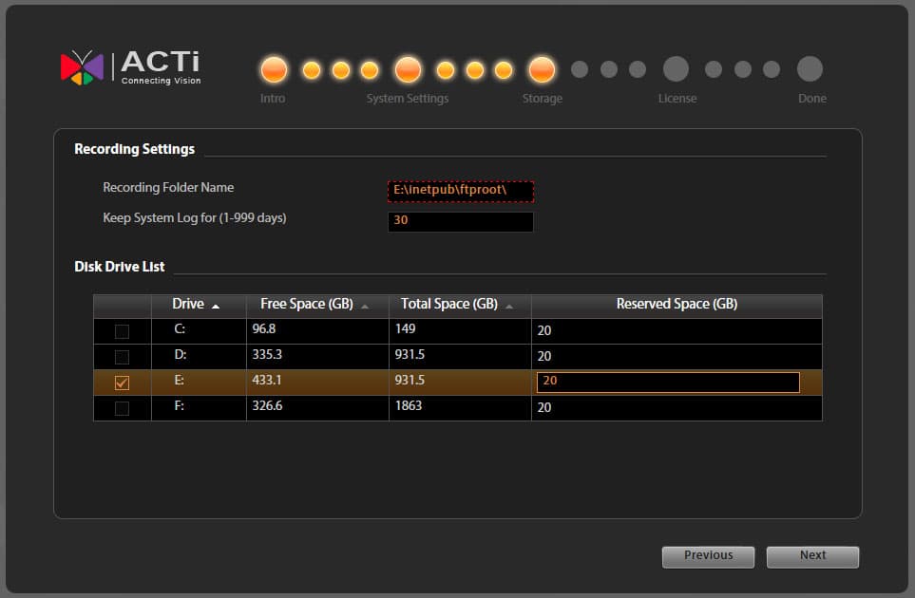Click the Previous button
The height and width of the screenshot is (598, 915).
(708, 556)
